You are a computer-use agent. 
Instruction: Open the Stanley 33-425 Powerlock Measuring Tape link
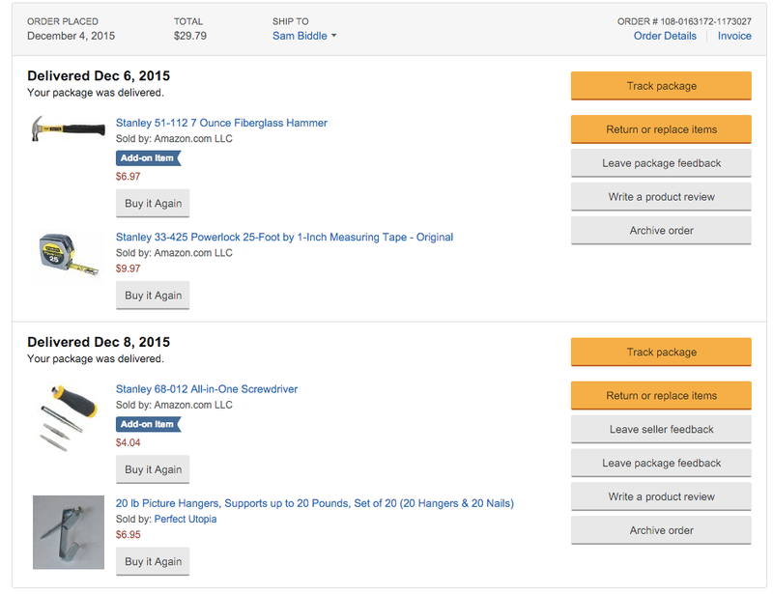[x=284, y=237]
